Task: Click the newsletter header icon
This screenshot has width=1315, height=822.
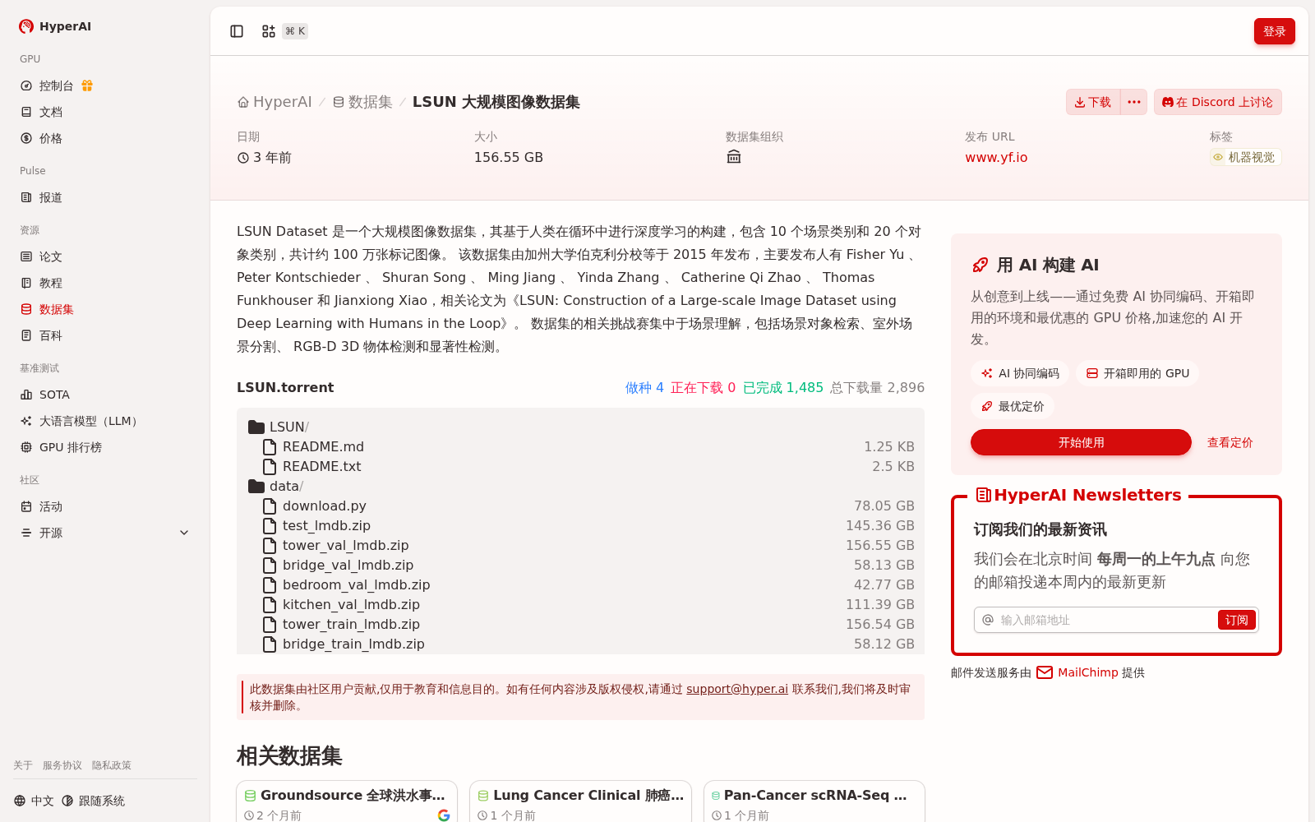Action: 983,495
